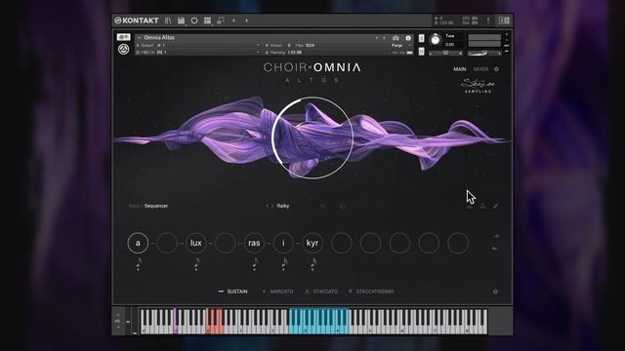Image resolution: width=625 pixels, height=351 pixels.
Task: Click the note length icon under 'lux'
Action: [x=196, y=264]
